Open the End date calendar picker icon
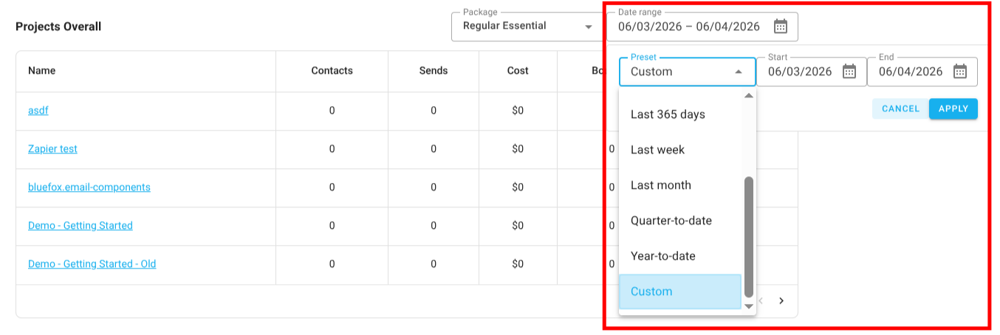The image size is (1000, 335). [960, 72]
